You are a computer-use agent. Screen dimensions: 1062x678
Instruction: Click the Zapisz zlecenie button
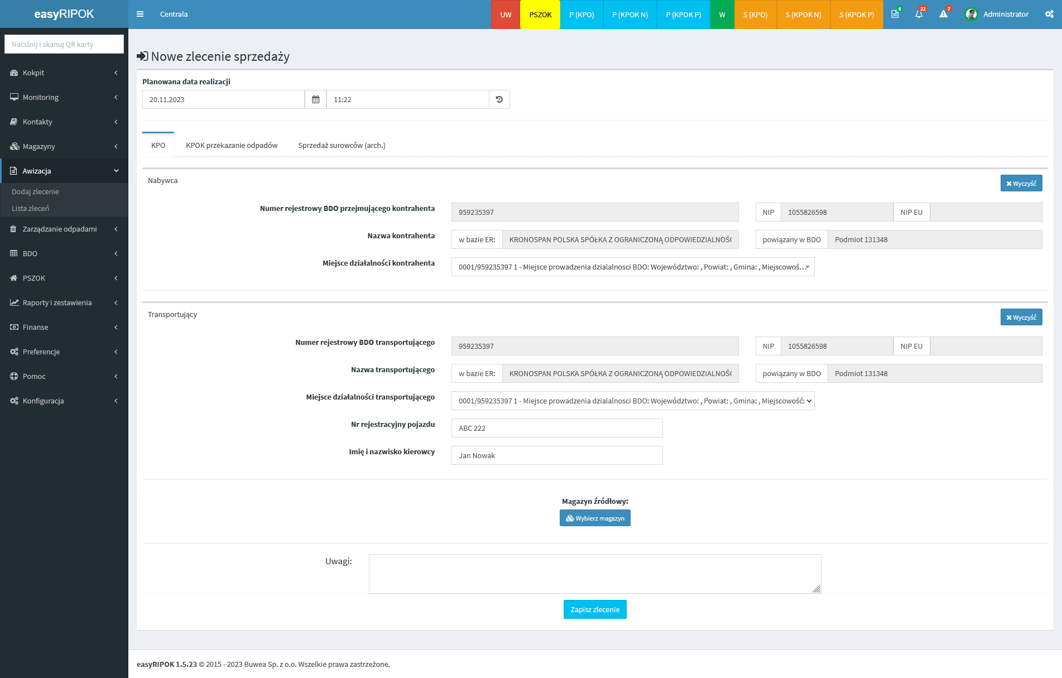pyautogui.click(x=595, y=609)
